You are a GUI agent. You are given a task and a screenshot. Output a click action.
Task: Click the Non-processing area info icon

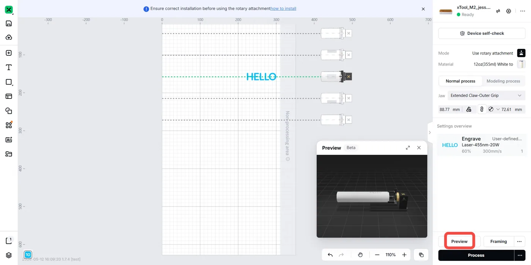(x=287, y=159)
